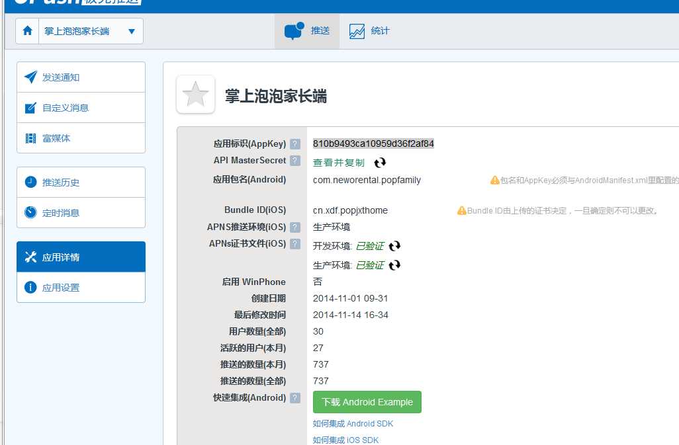679x445 pixels.
Task: Open 发送通知 in the sidebar
Action: 81,77
